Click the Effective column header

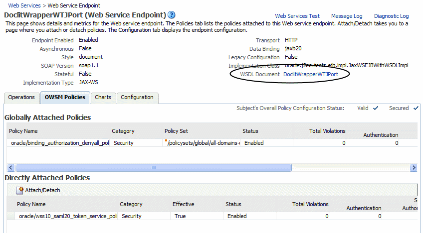[183, 204]
